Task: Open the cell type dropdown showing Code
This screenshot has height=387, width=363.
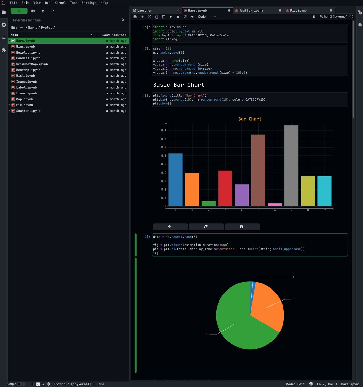Action: coord(206,17)
